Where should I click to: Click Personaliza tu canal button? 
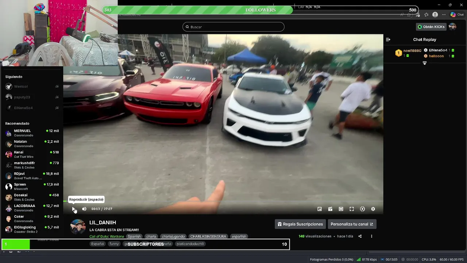(352, 224)
